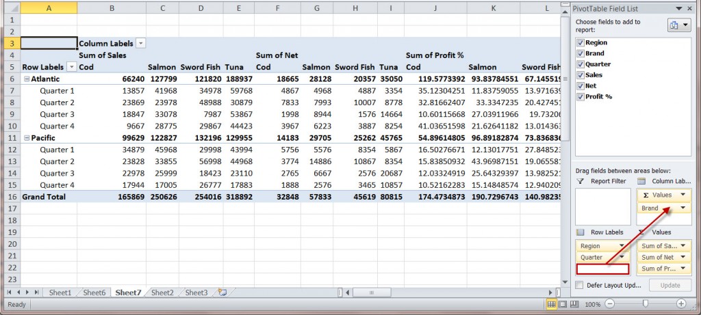Select cell with value 318892
Viewport: 701px width, 315px height.
(238, 197)
